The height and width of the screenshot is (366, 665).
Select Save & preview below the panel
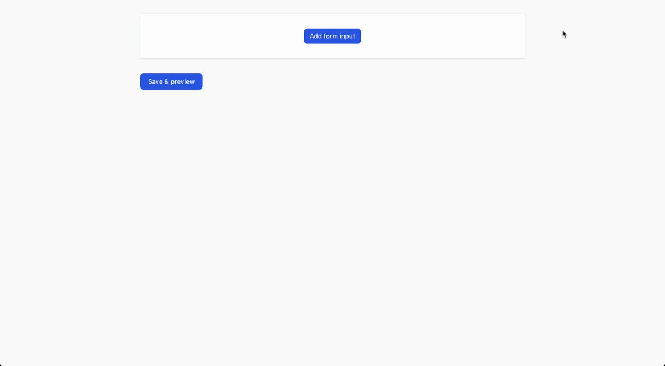click(x=171, y=81)
